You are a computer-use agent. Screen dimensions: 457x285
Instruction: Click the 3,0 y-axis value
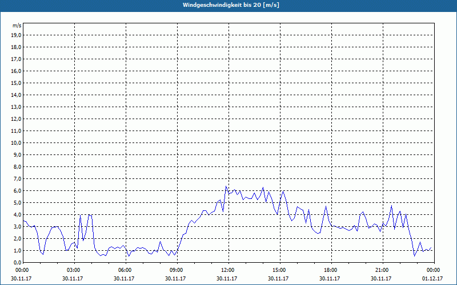coord(17,226)
